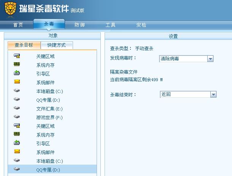
Task: Click the first 系统邮件 envelope icon
Action: [17, 82]
